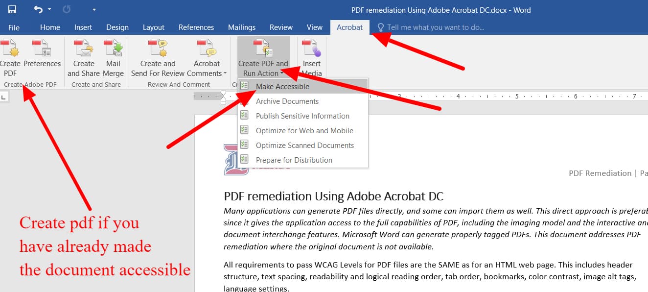Click the indent marker on the ruler
This screenshot has width=648, height=292.
[224, 97]
